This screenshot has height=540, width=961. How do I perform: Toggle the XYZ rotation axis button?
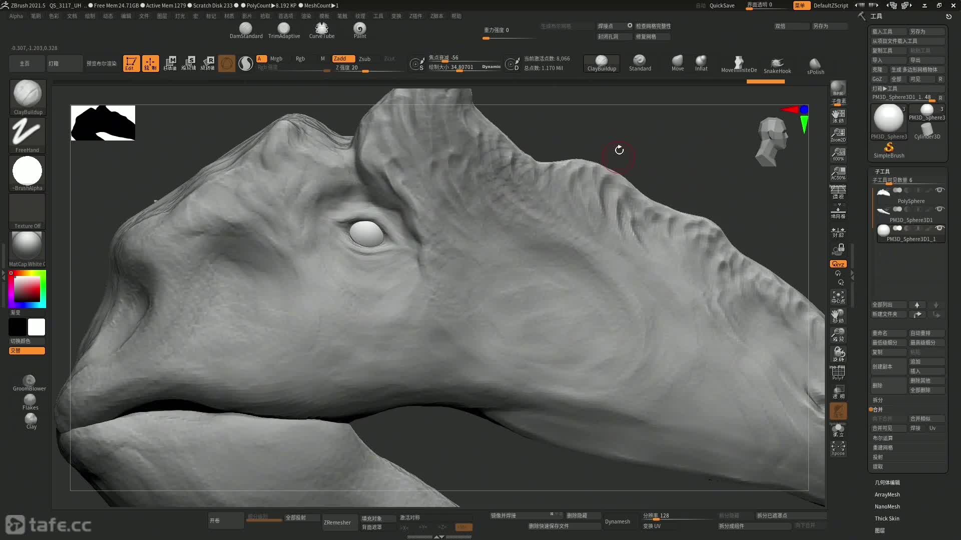(838, 264)
